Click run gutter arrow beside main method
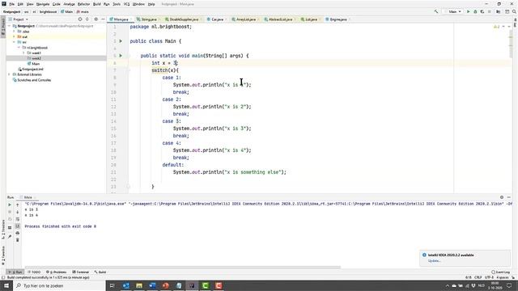 [121, 56]
